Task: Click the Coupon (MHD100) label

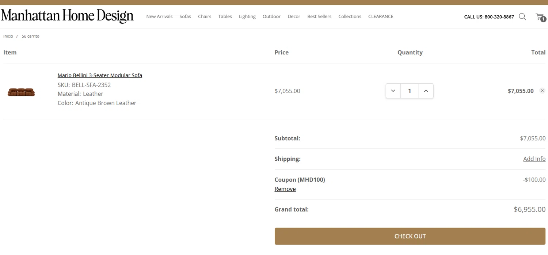Action: (x=300, y=180)
